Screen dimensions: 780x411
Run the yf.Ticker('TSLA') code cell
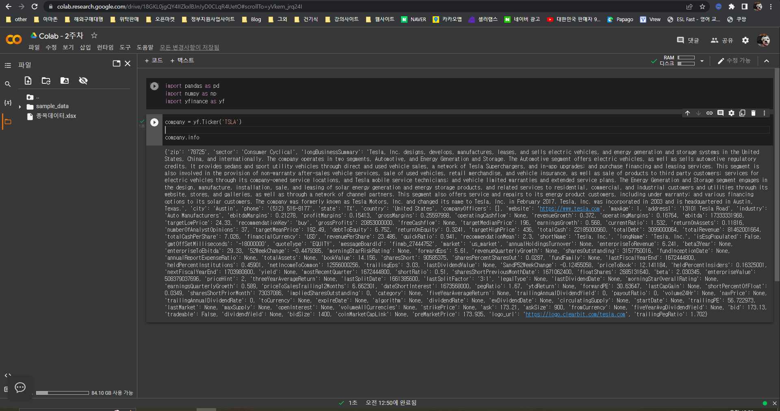154,122
